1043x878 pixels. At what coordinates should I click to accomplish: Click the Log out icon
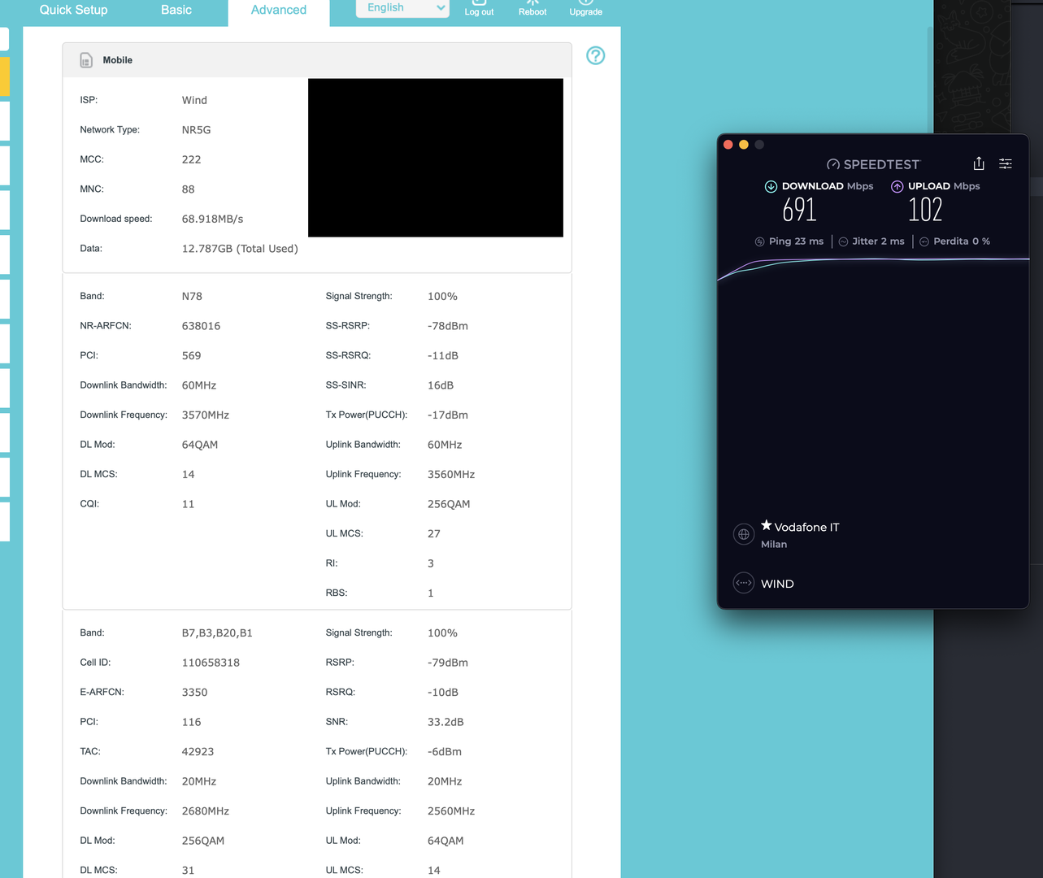(x=479, y=2)
